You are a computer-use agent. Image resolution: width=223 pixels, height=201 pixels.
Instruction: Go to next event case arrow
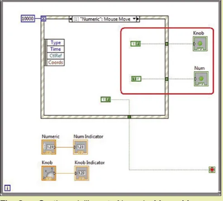coord(138,19)
